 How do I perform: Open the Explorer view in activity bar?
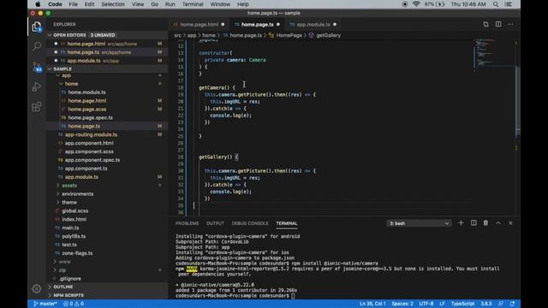pos(37,27)
